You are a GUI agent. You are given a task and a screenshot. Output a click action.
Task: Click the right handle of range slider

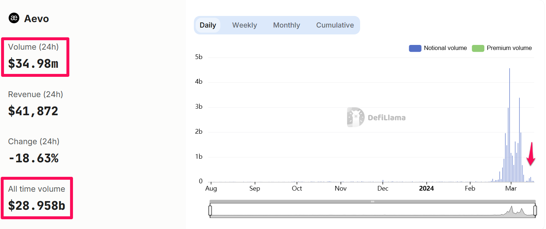(x=535, y=211)
